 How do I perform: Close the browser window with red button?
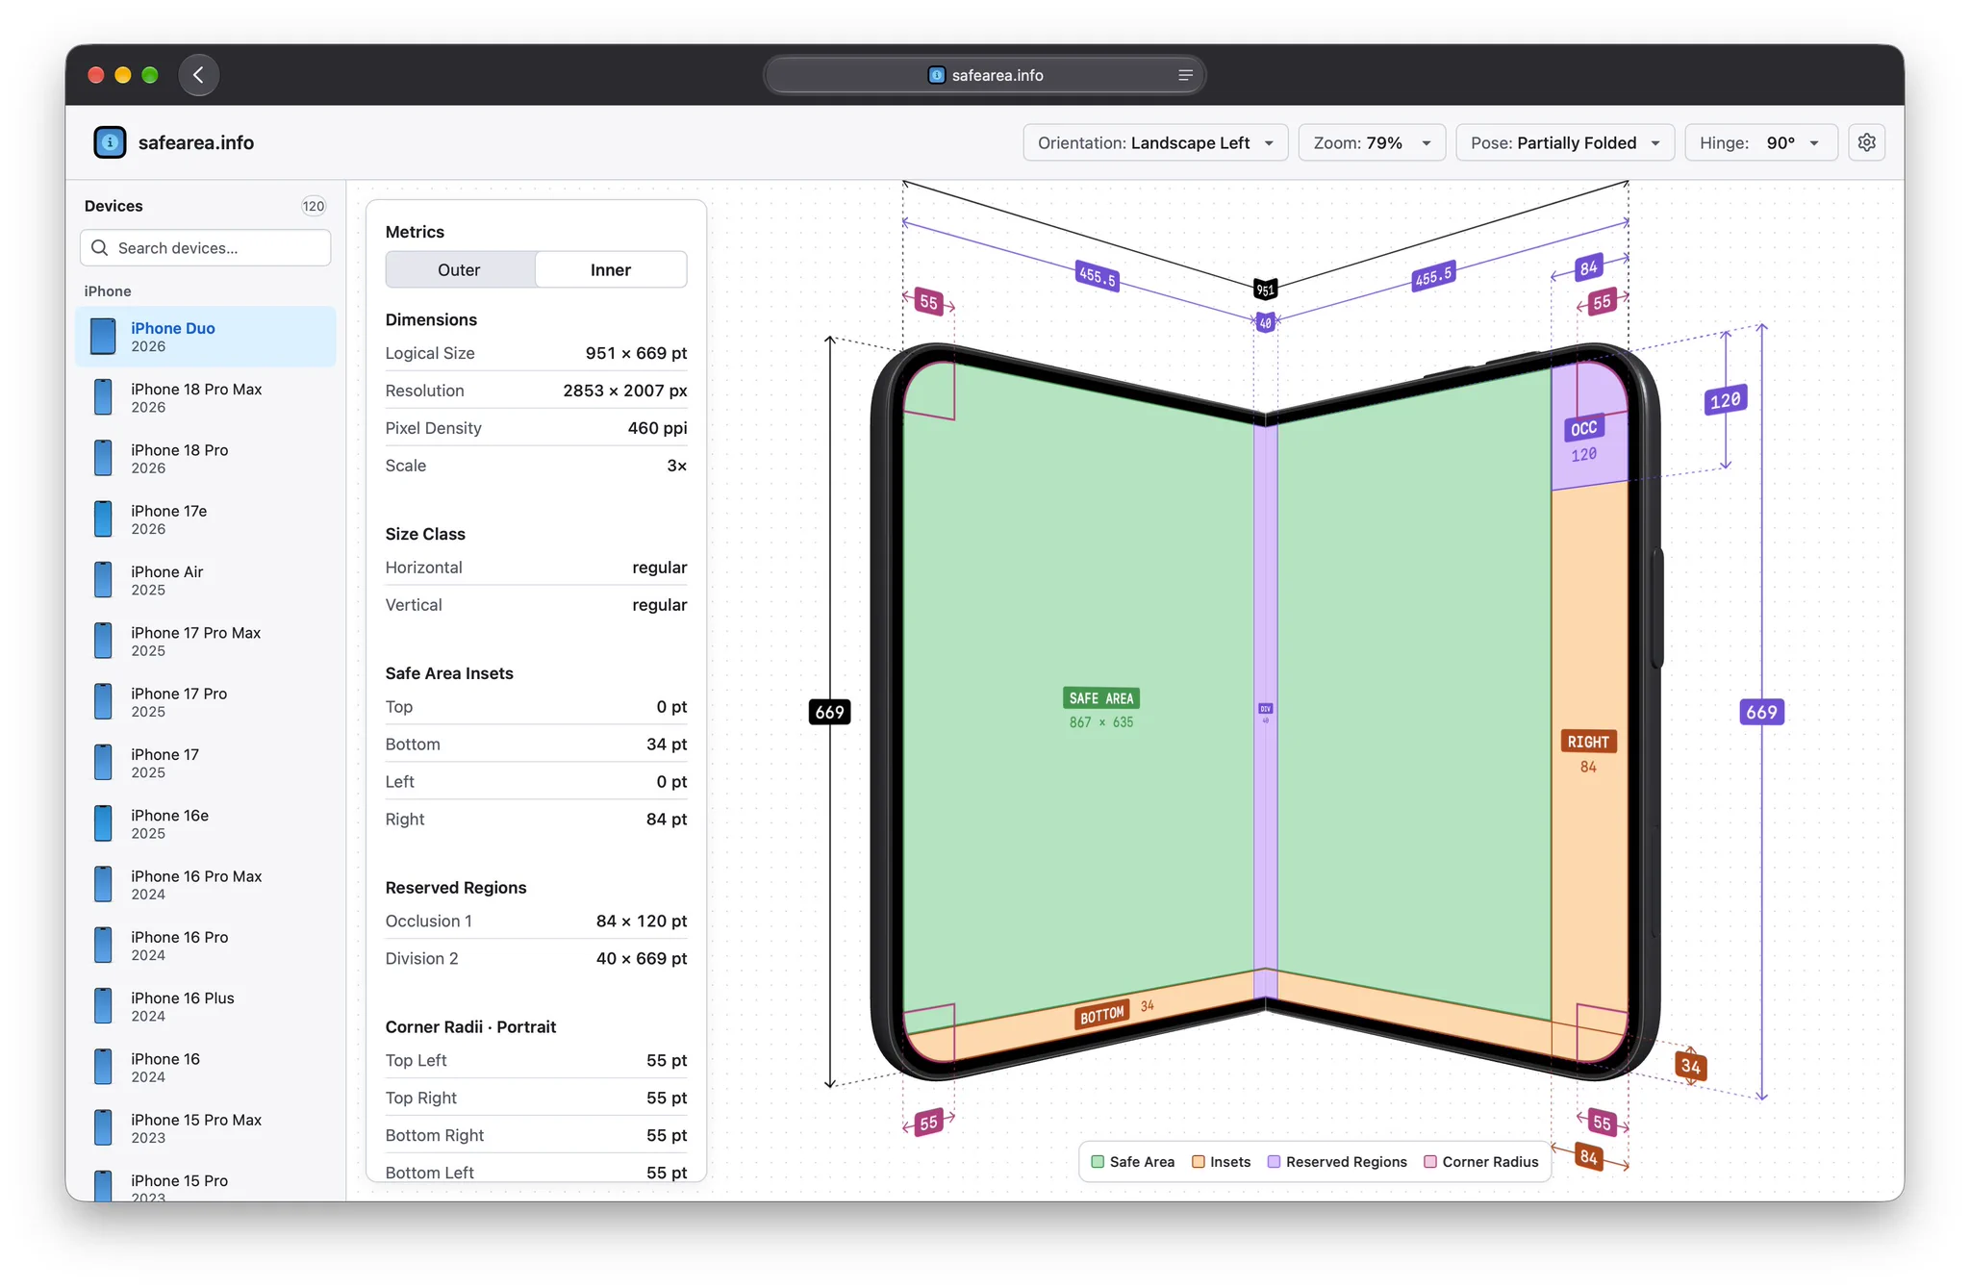(95, 75)
